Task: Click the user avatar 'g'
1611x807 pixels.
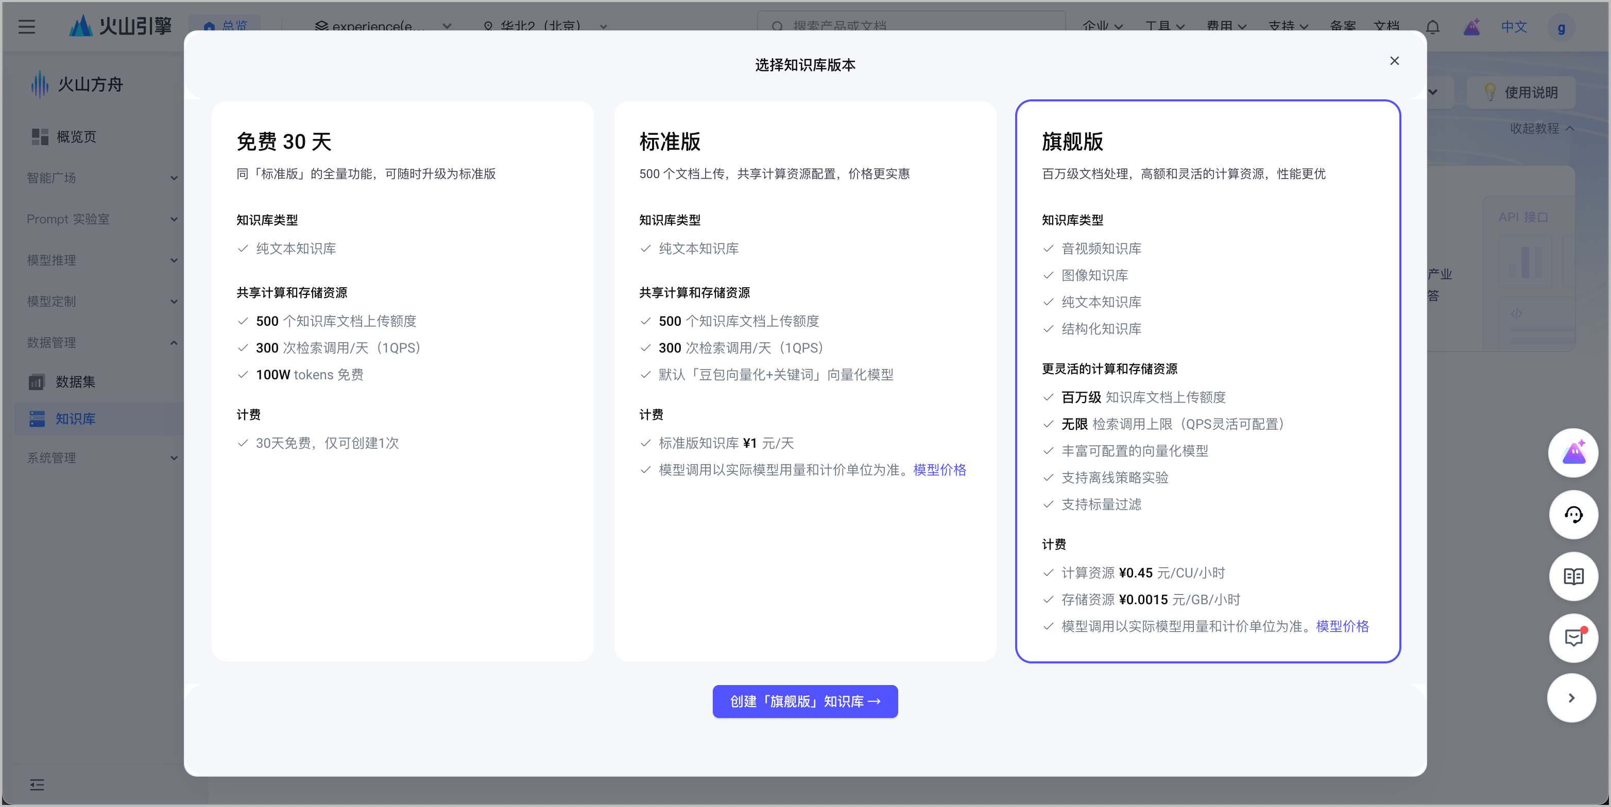Action: (1561, 28)
